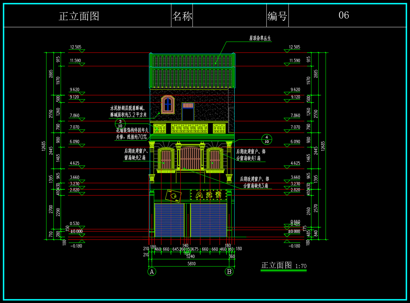Click the 酥碱面积约3.2平方米 annotation text

(x=128, y=115)
